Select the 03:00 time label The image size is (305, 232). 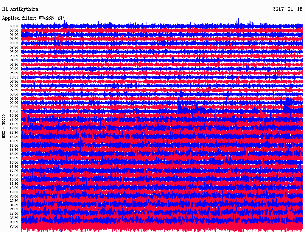(x=14, y=52)
